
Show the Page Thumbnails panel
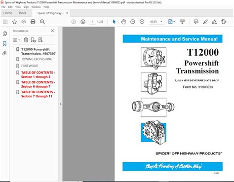pos(5,34)
